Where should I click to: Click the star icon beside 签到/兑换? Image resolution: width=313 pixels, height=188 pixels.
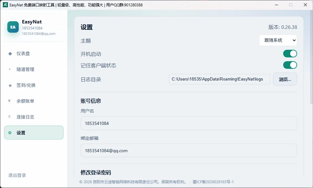10,85
